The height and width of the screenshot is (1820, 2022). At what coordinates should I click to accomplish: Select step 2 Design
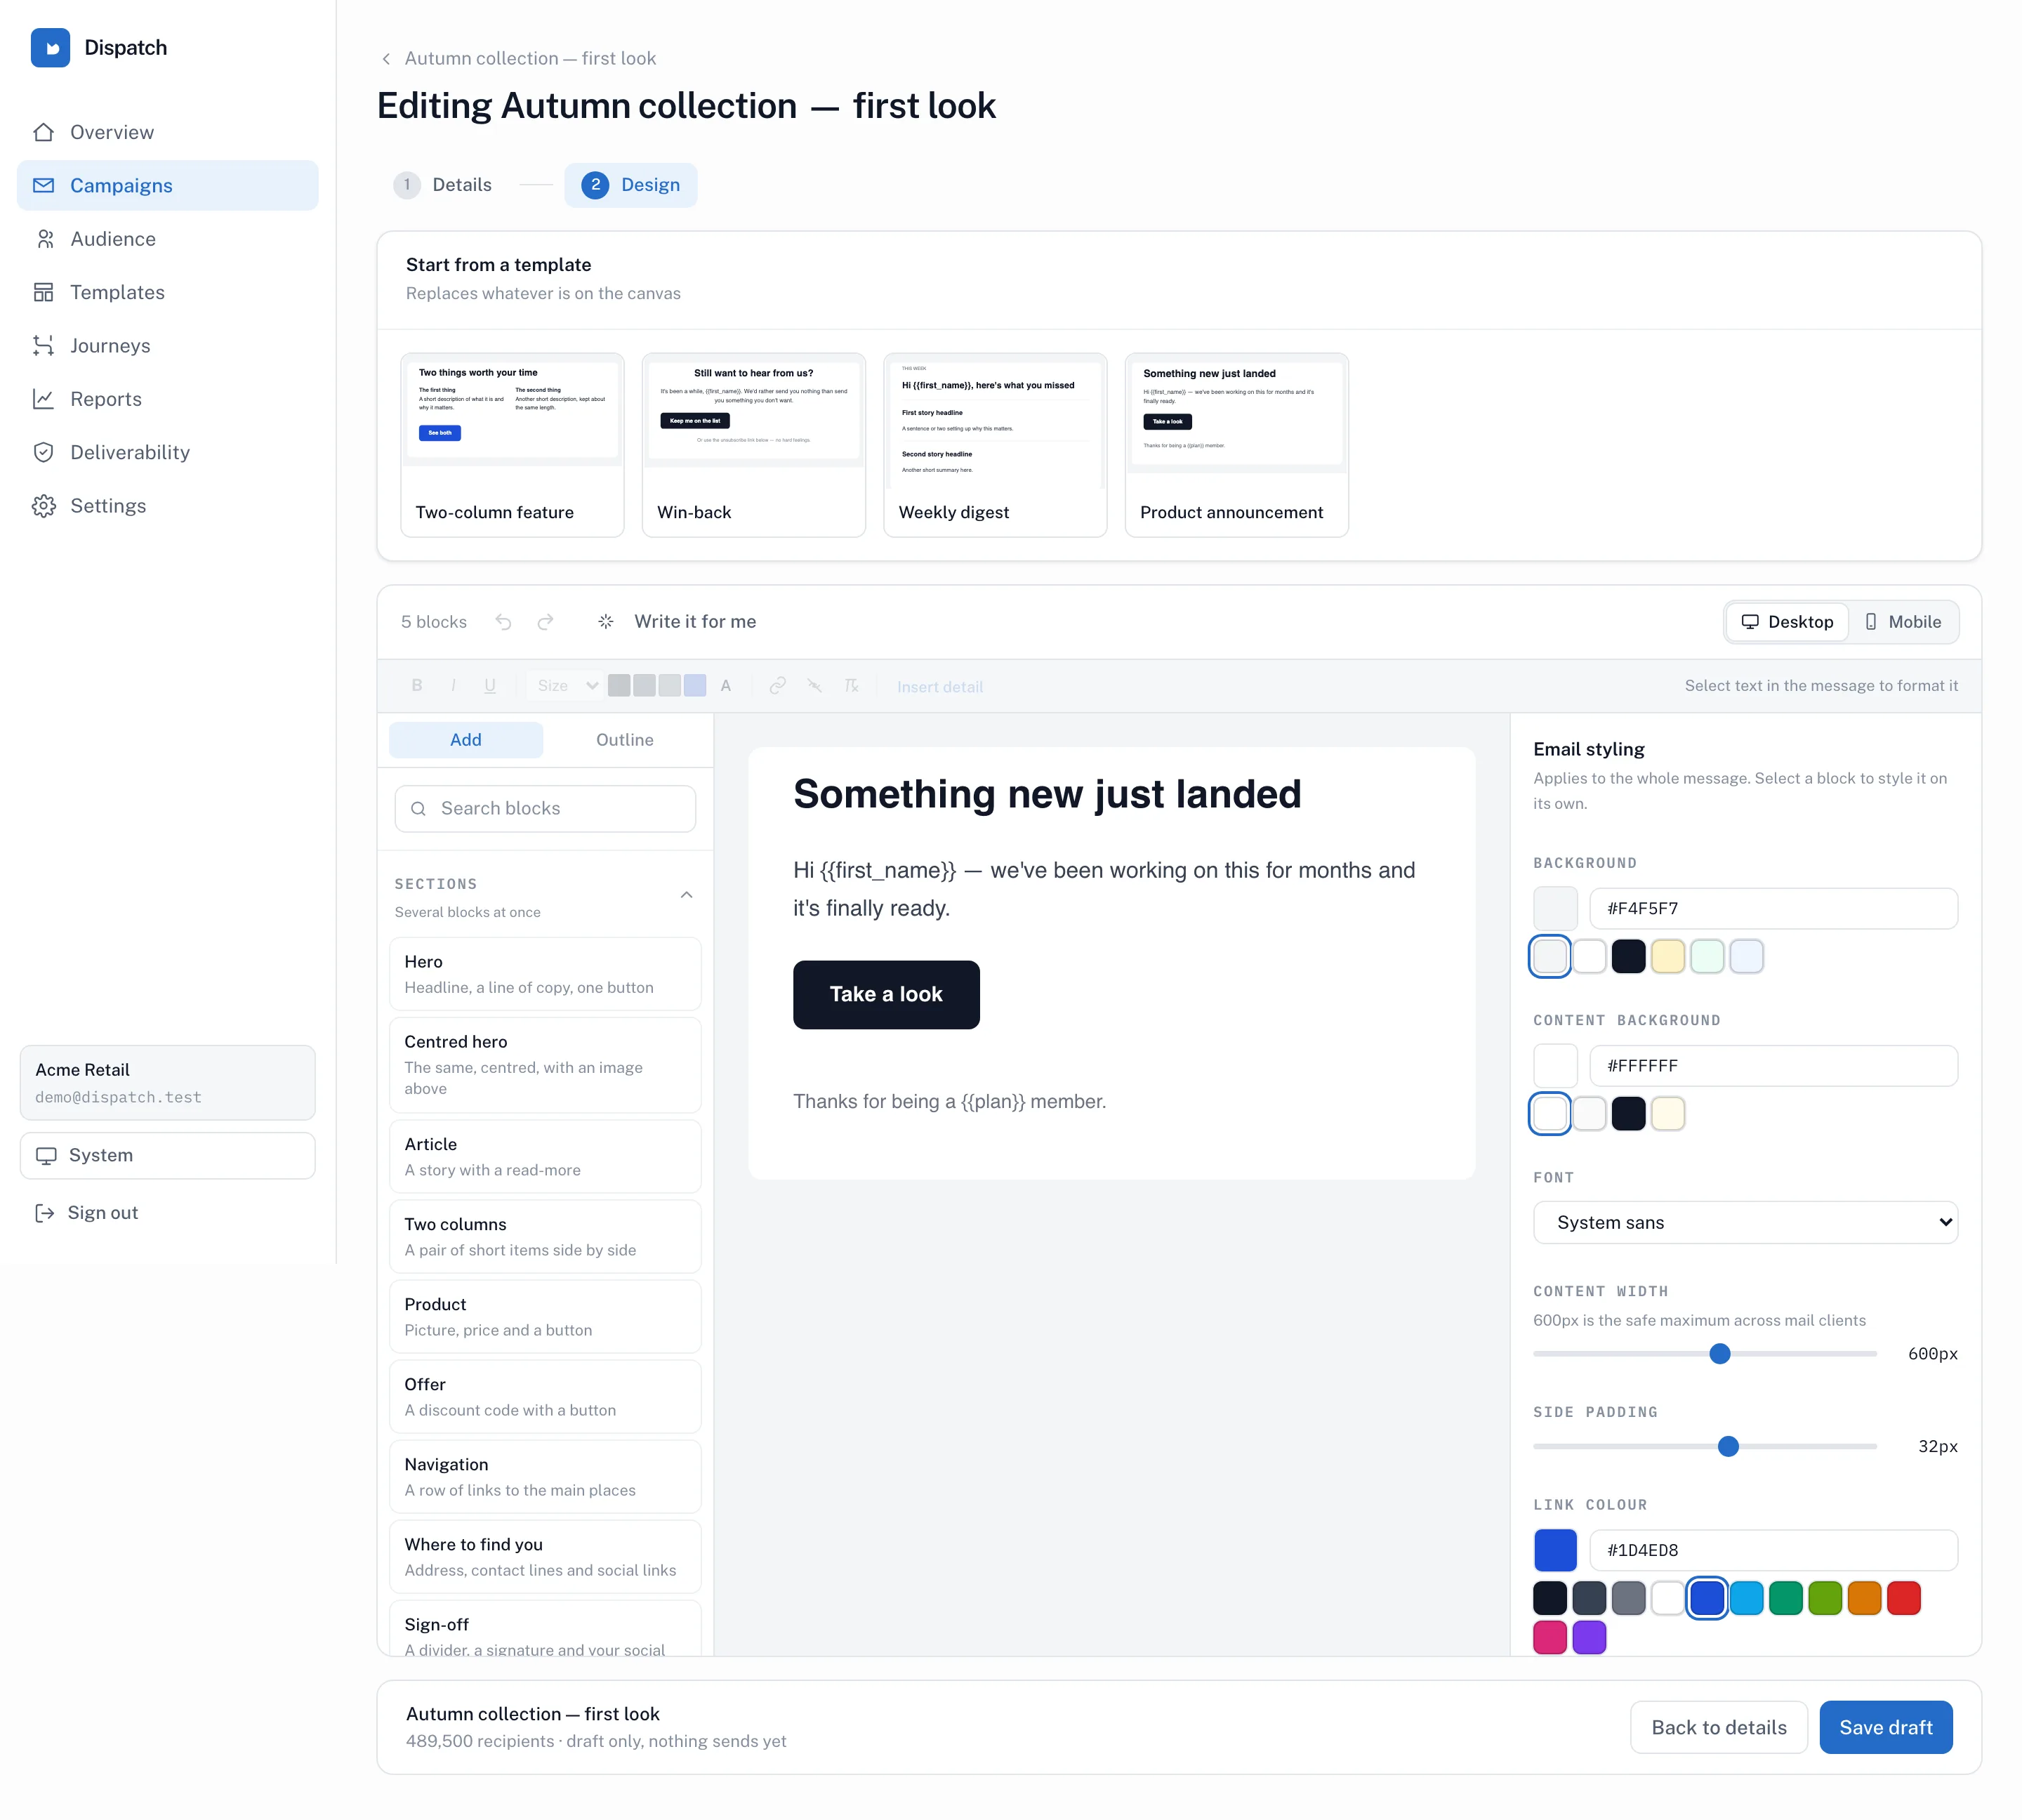tap(631, 185)
